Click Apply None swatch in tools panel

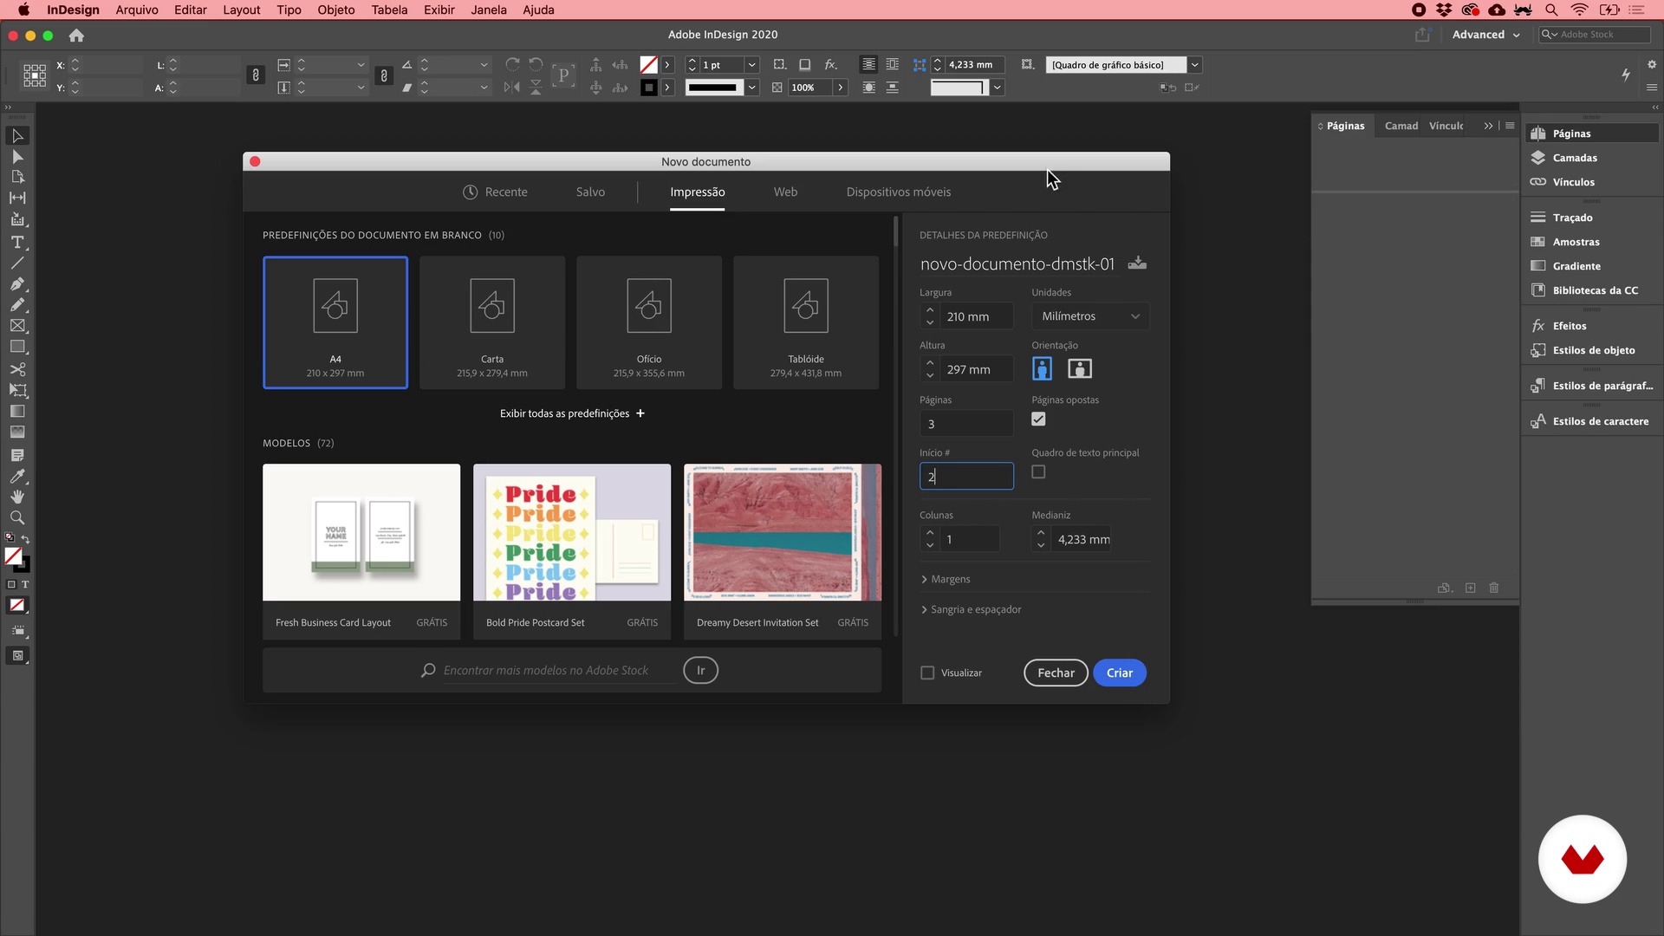(17, 606)
